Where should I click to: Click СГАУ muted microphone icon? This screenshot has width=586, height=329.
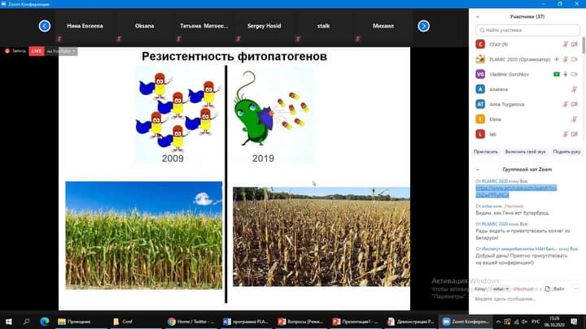click(x=566, y=45)
